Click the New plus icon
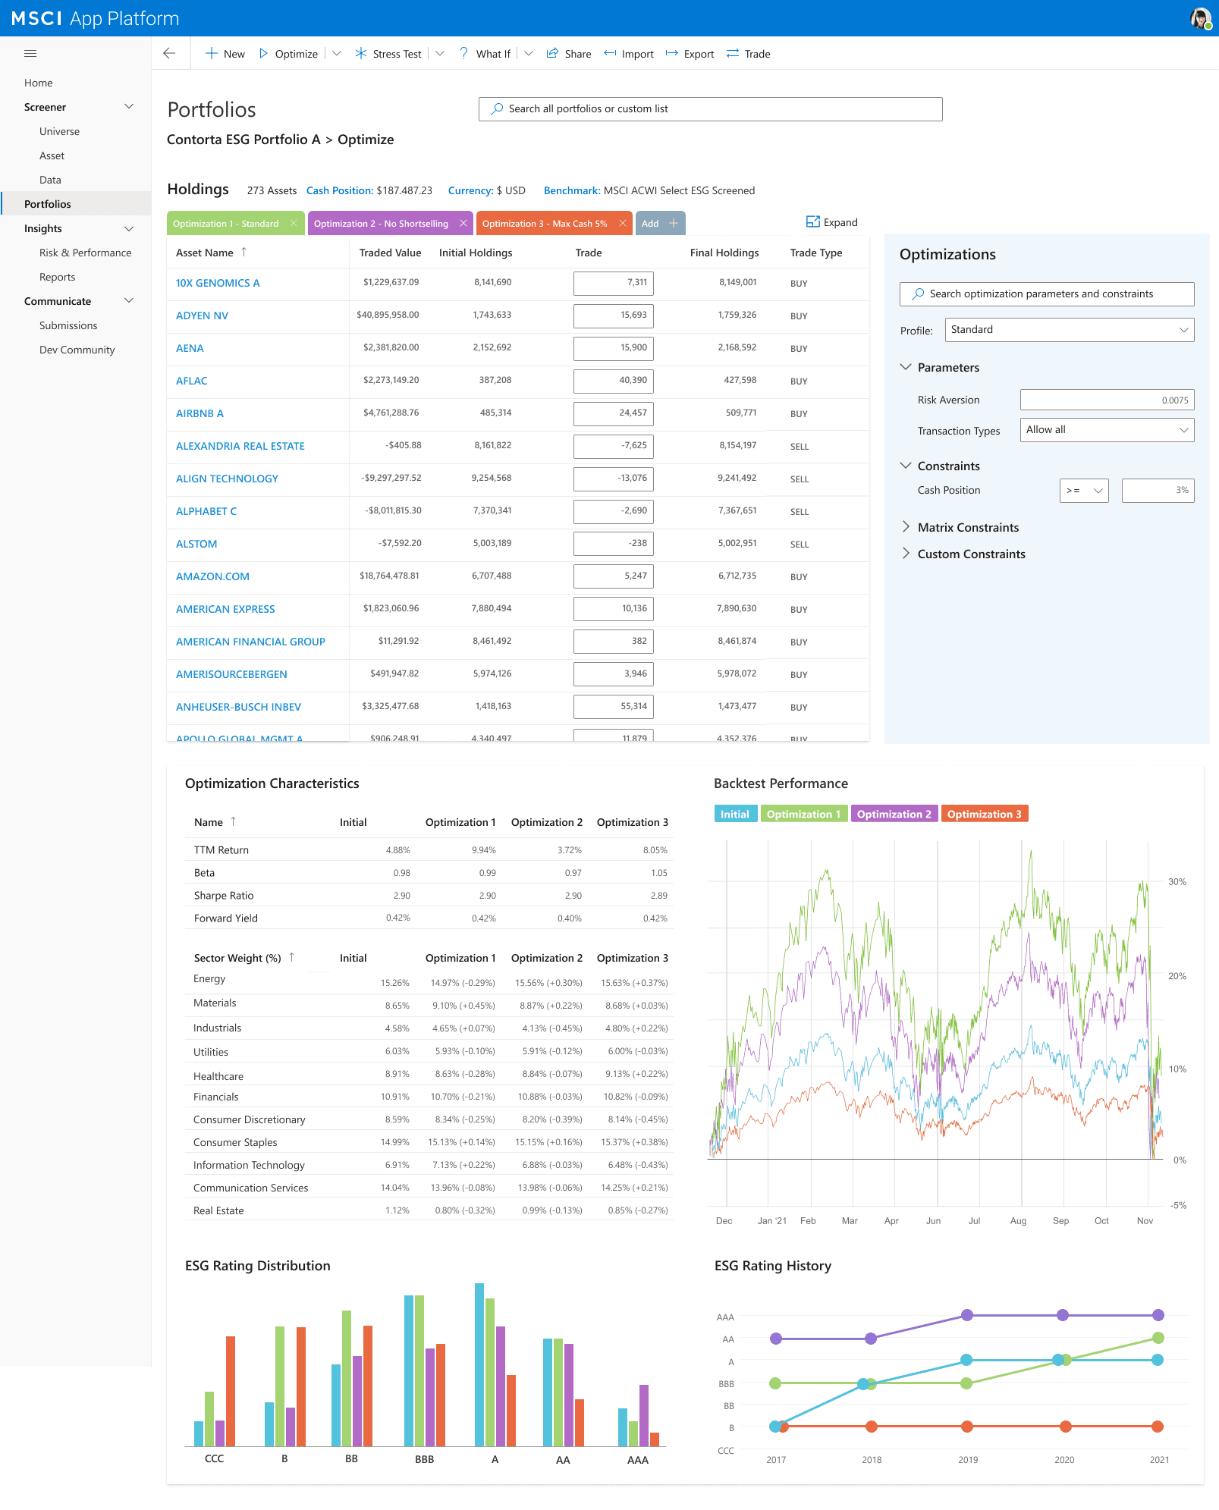Image resolution: width=1219 pixels, height=1510 pixels. point(212,54)
